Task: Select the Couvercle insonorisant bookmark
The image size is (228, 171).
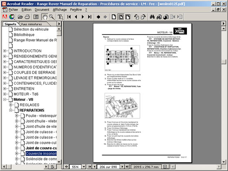Action: point(41,153)
